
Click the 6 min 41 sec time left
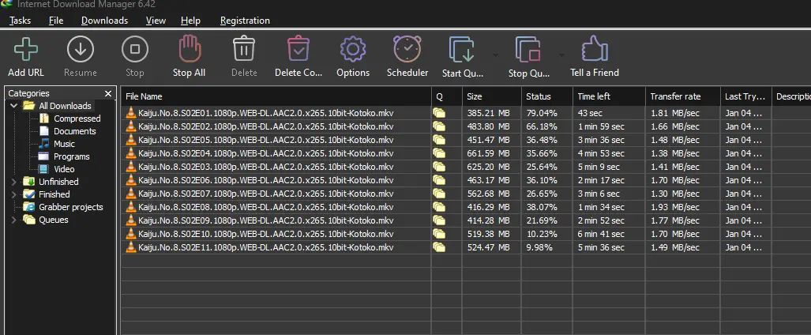(x=601, y=234)
